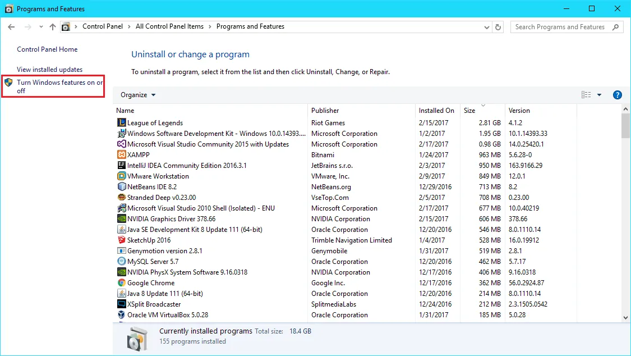This screenshot has width=631, height=356.
Task: Sort programs by the Size column
Action: pyautogui.click(x=468, y=110)
